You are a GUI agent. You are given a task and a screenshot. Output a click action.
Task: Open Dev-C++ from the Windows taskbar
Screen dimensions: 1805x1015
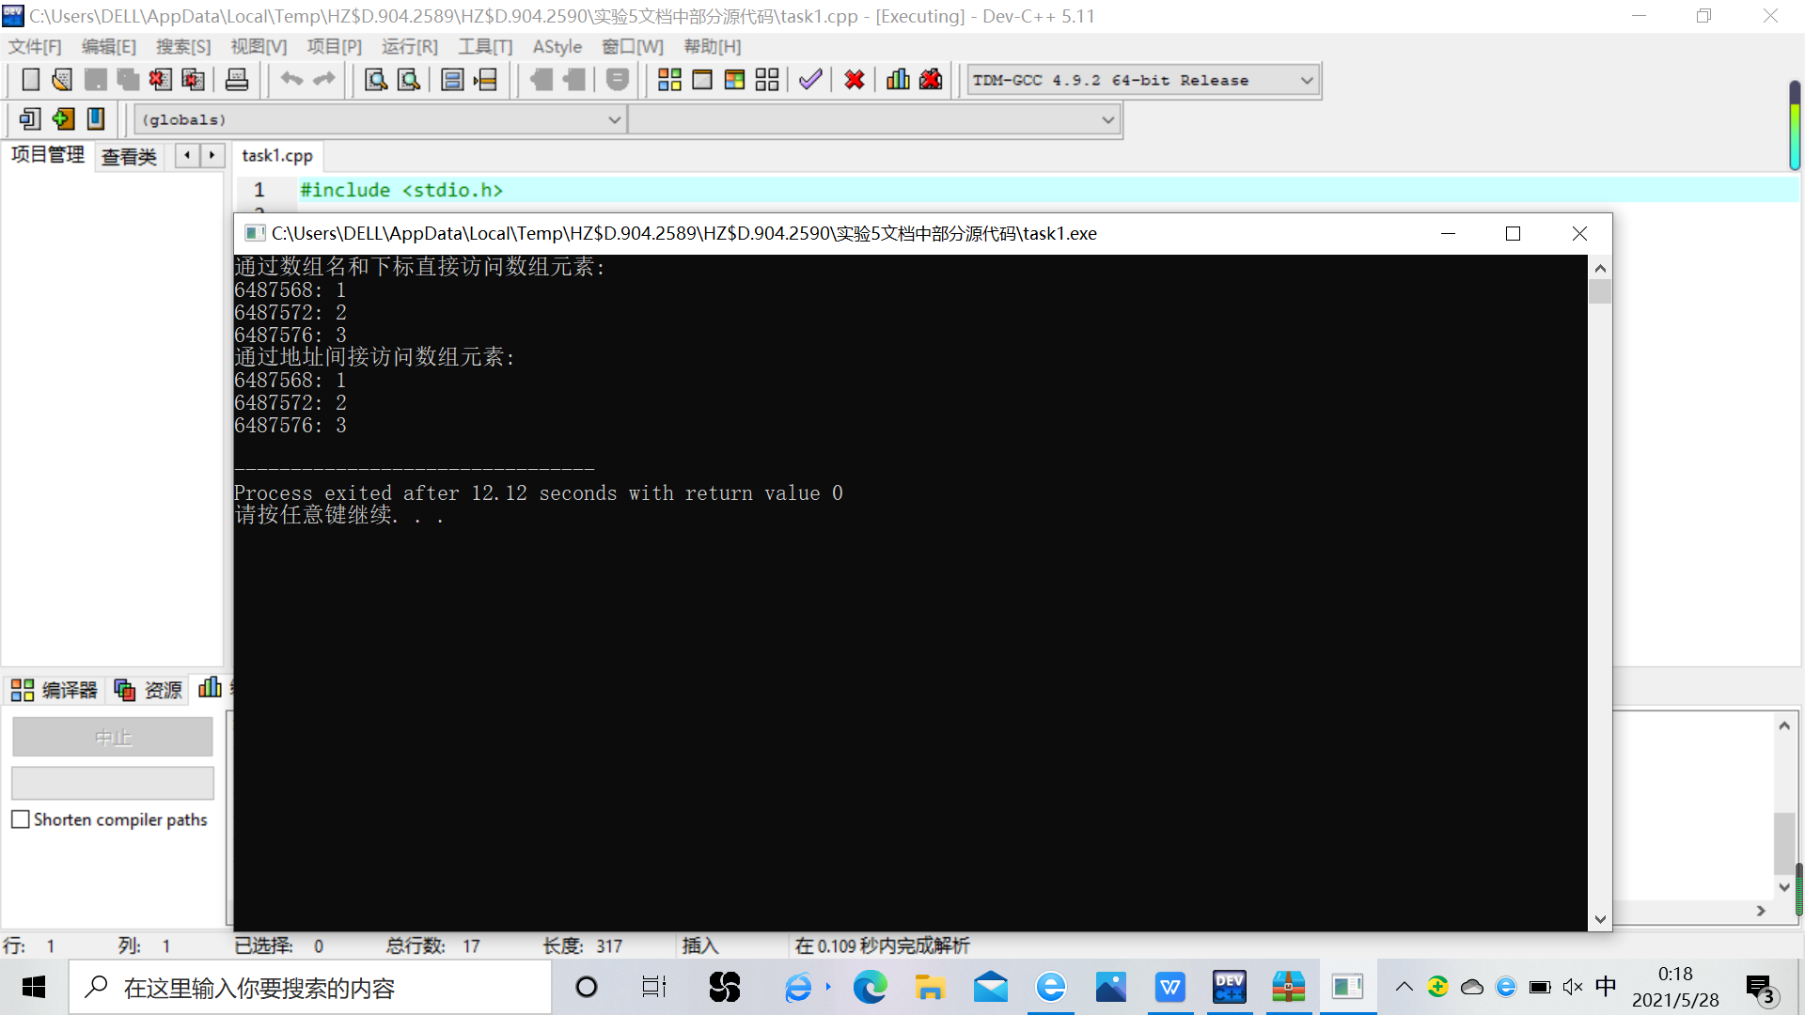coord(1229,988)
